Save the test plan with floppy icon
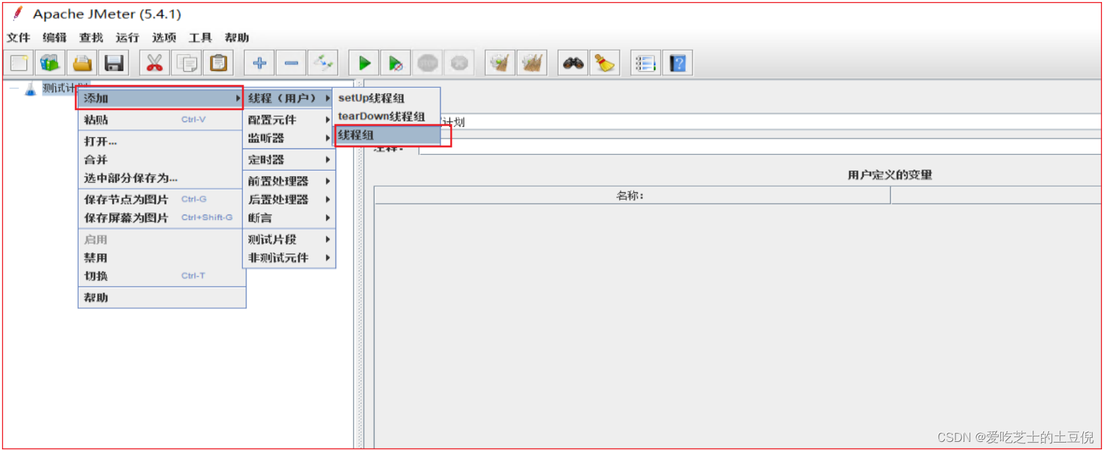The image size is (1104, 450). [114, 63]
